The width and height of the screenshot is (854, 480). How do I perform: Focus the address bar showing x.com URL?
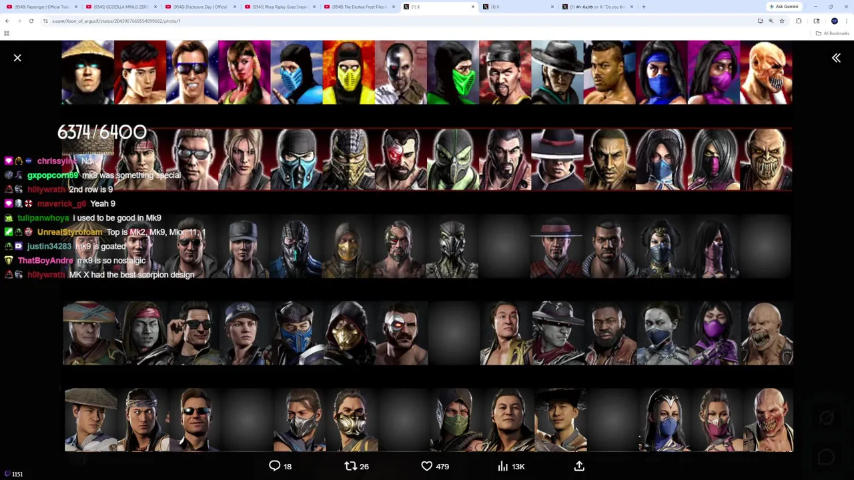400,21
